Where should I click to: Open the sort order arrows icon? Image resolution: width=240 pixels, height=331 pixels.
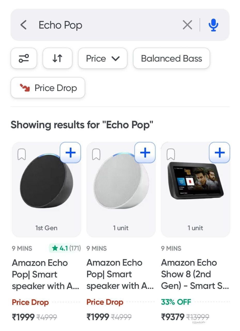(x=57, y=58)
